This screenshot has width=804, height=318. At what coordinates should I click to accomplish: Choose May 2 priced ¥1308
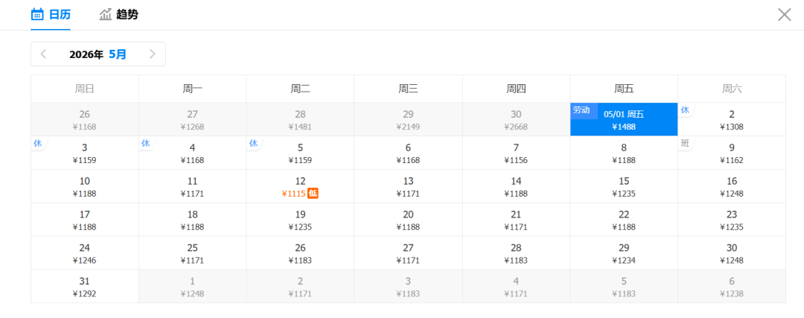pos(731,120)
